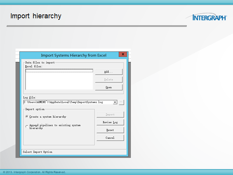Click the Intergraph logo

207,17
